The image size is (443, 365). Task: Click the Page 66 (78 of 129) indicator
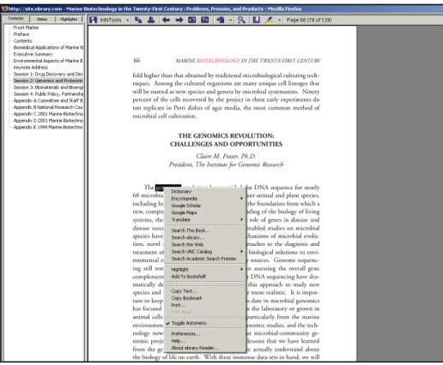pyautogui.click(x=309, y=20)
